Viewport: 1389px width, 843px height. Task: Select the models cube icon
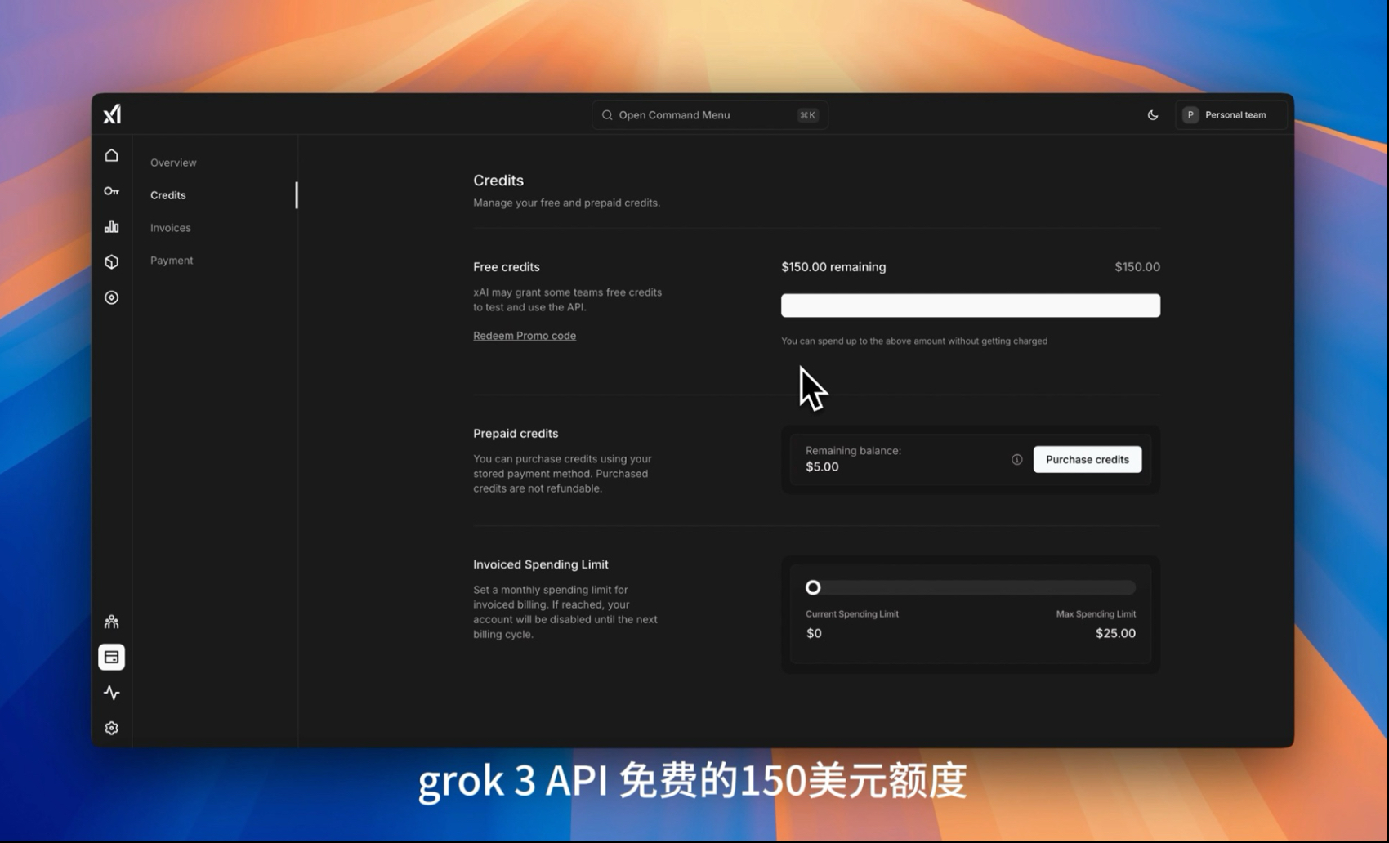(112, 261)
